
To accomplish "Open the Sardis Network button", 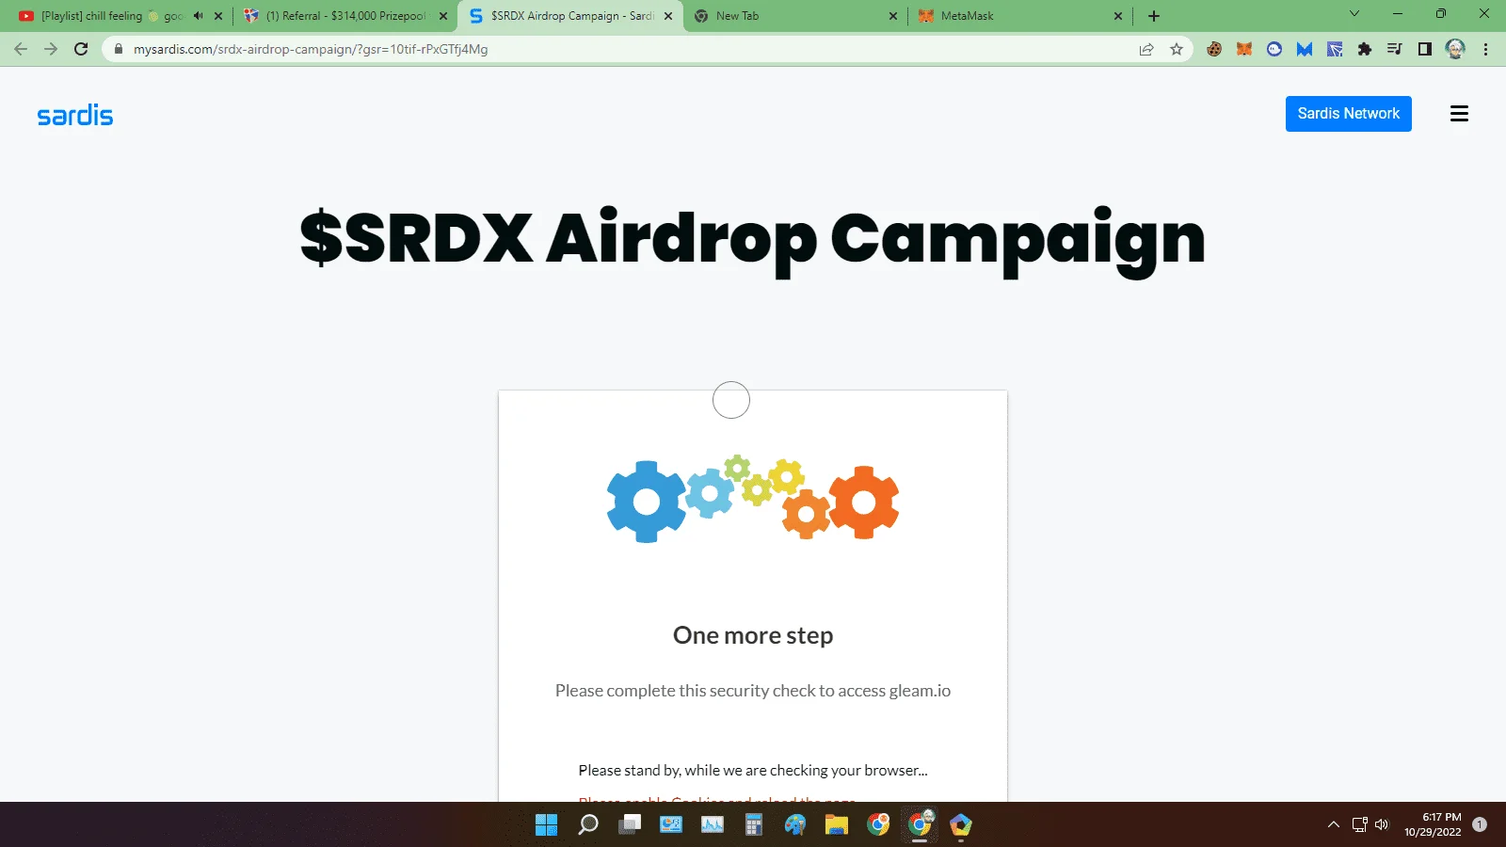I will pyautogui.click(x=1348, y=114).
